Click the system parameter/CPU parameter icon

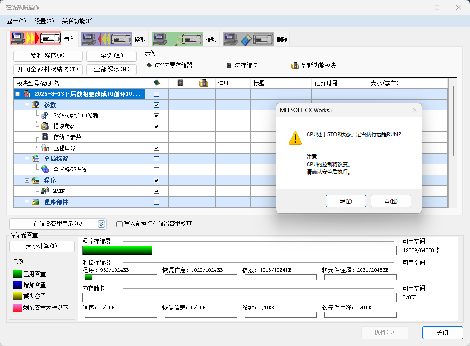(x=45, y=115)
